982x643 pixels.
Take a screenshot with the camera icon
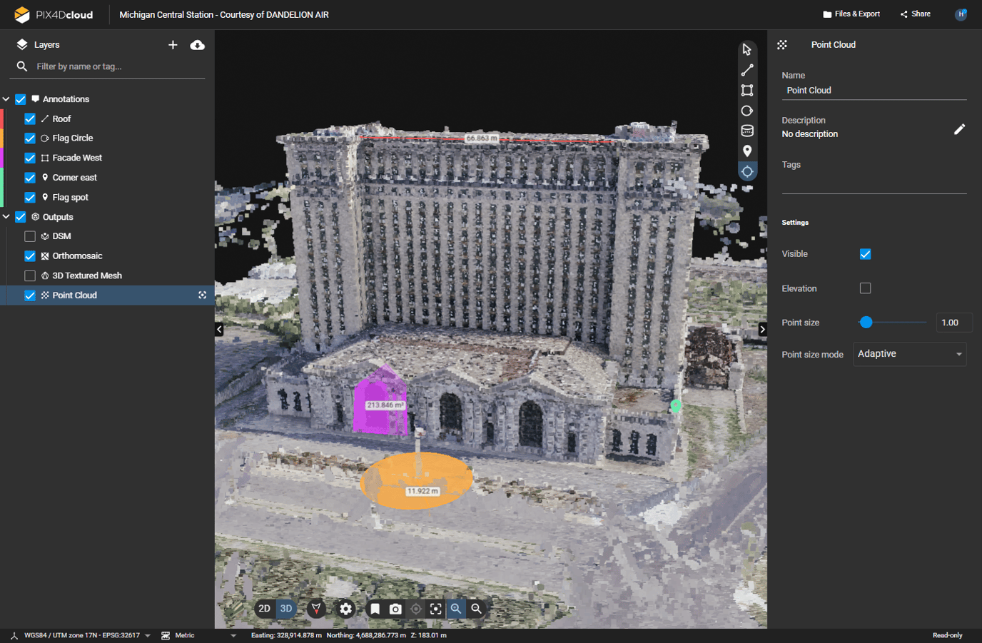point(396,609)
